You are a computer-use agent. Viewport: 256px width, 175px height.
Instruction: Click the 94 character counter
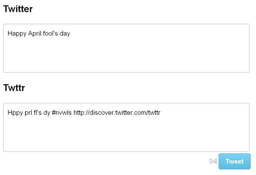(x=213, y=161)
